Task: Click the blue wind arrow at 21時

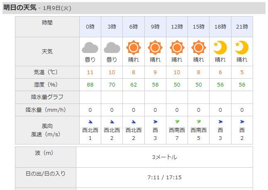Action: tap(242, 122)
